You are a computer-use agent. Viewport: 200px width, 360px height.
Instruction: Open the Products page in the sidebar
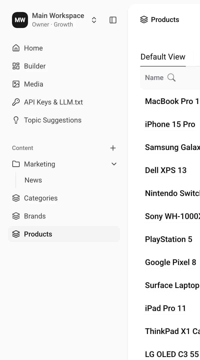point(64,234)
